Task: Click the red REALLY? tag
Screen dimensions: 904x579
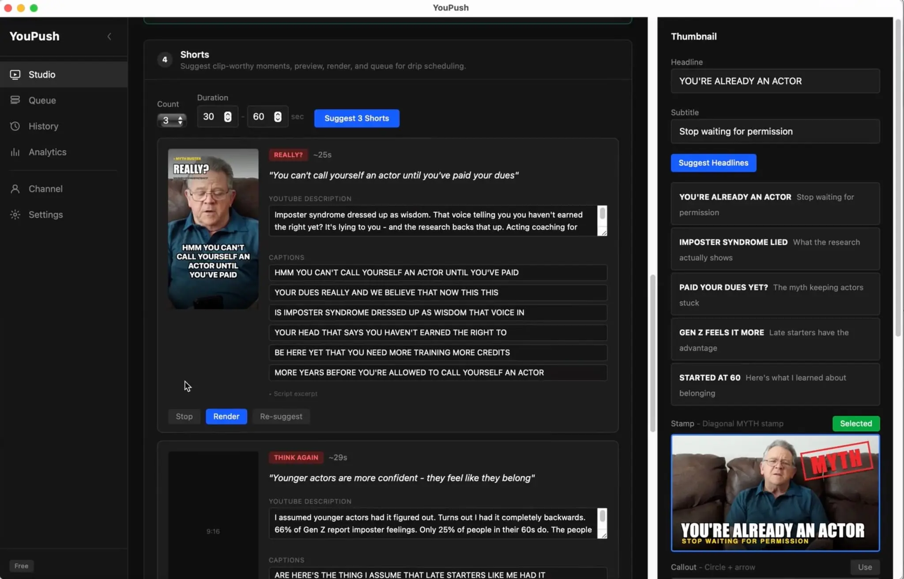Action: pos(288,155)
